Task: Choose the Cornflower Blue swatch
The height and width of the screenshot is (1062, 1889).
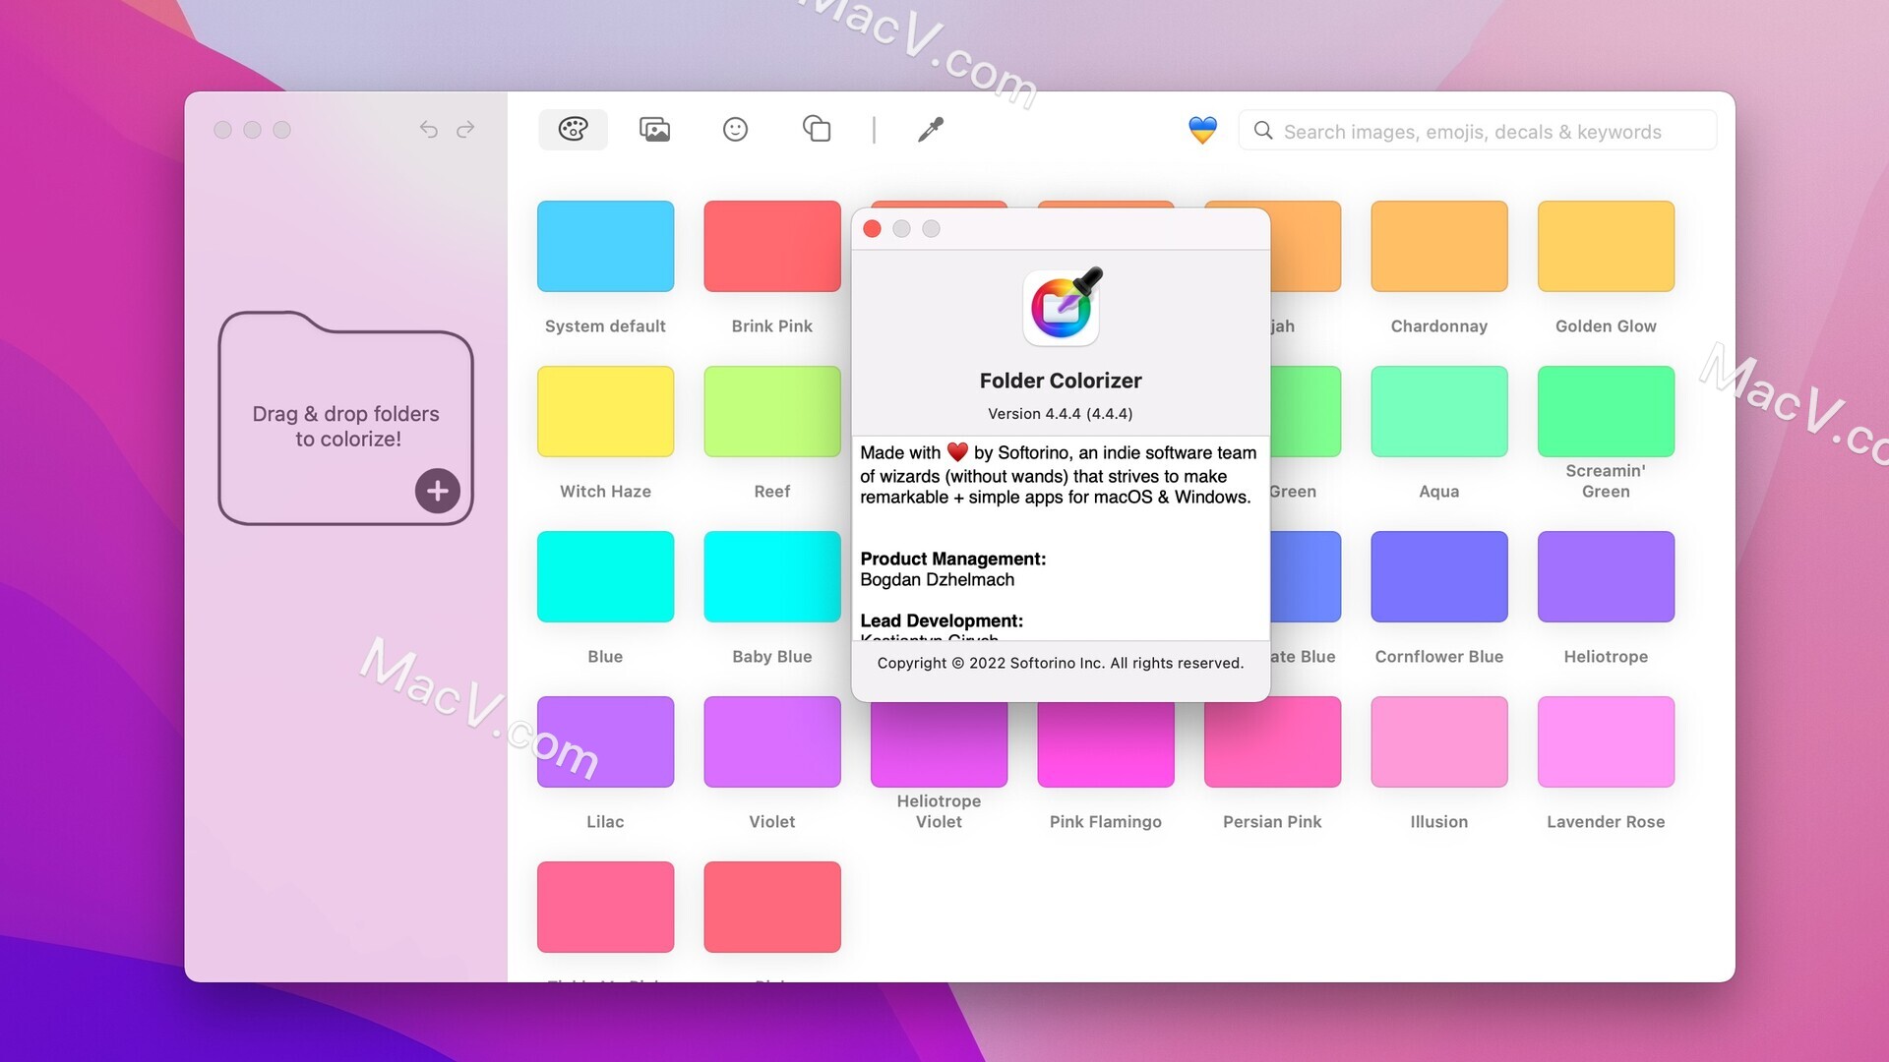Action: pos(1439,576)
